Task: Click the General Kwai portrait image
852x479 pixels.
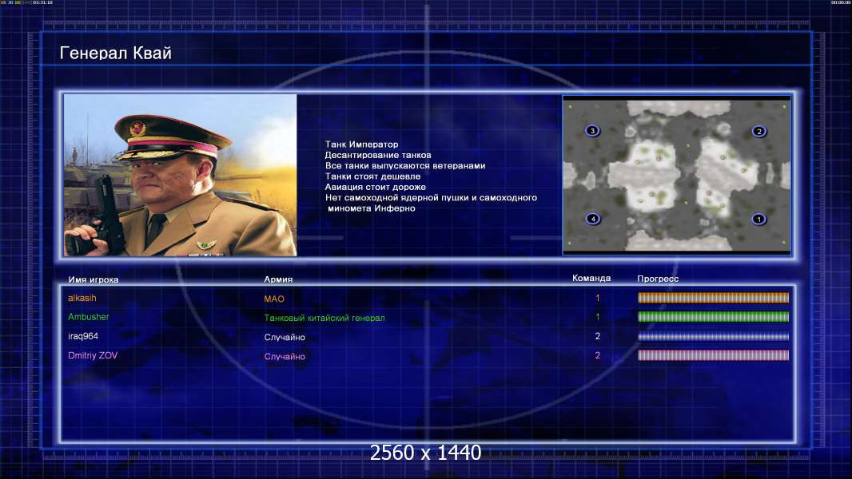Action: (x=181, y=175)
